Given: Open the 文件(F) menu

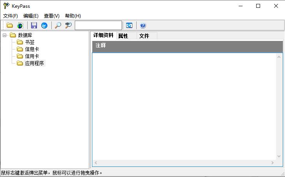Looking at the screenshot, I should tap(11, 16).
